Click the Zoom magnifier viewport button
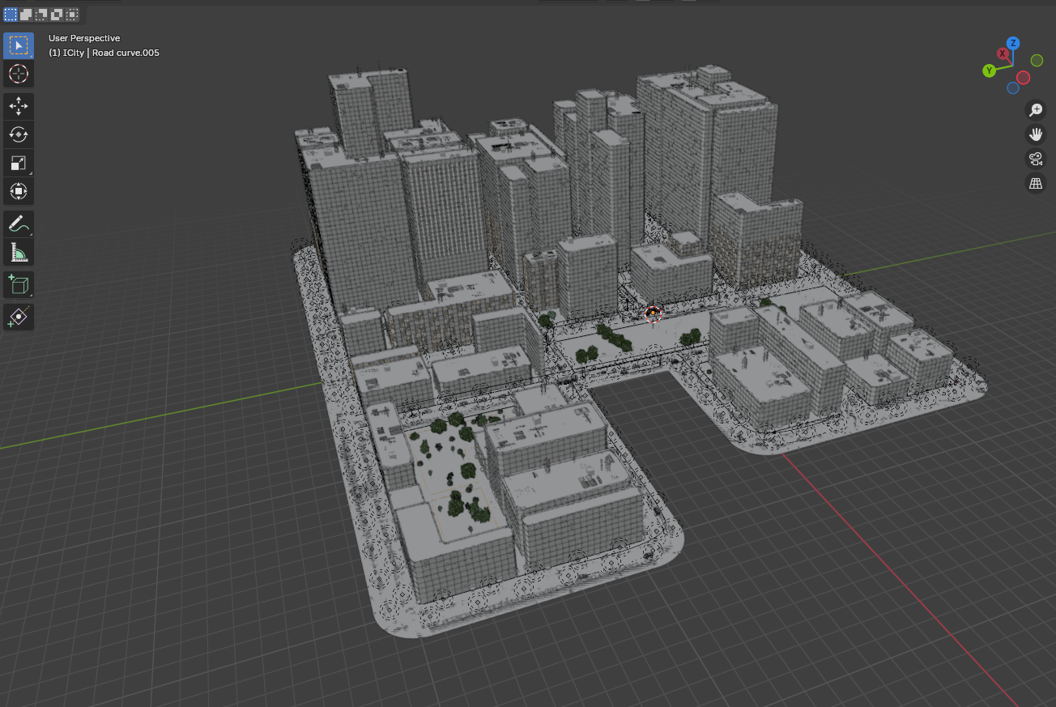 point(1036,110)
